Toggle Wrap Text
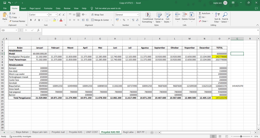Viewport: 260px width, 138px height. tap(97, 15)
